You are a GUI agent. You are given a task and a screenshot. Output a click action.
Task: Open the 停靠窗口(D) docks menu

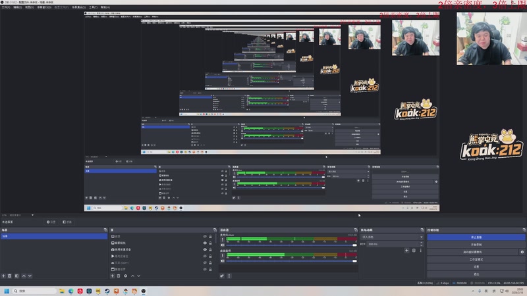point(44,7)
